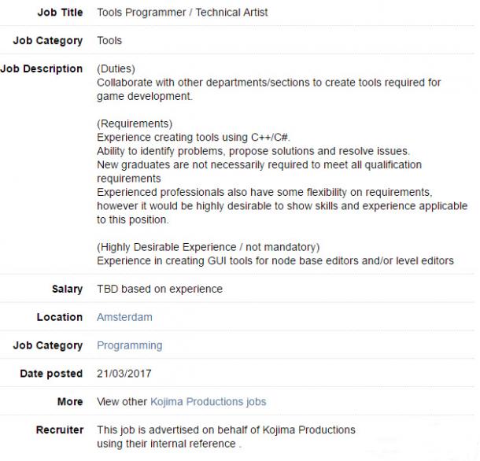Click the Salary label
This screenshot has width=480, height=461.
tap(68, 289)
